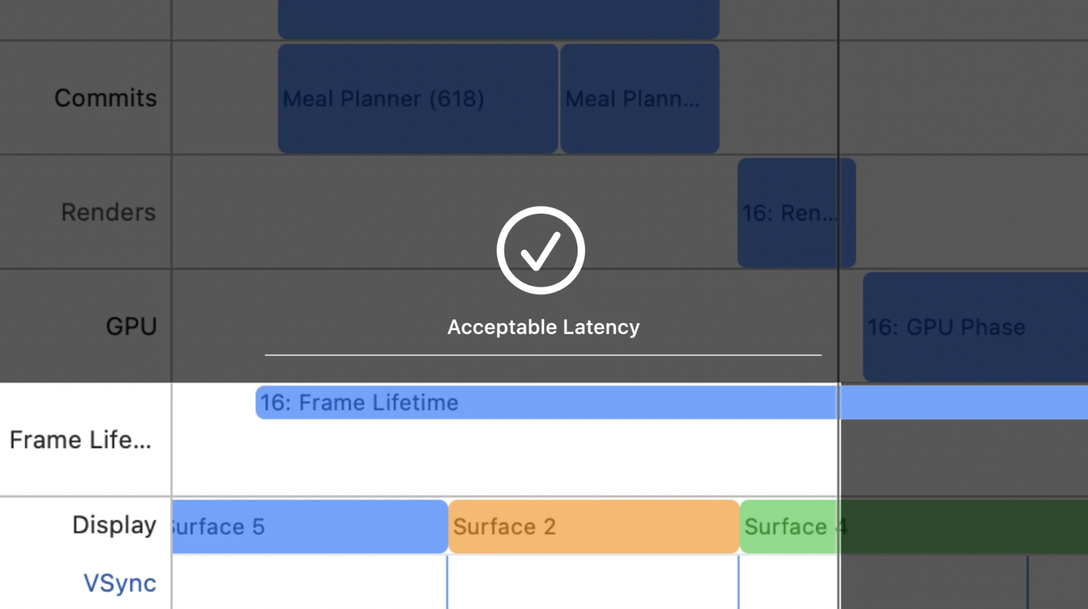Image resolution: width=1088 pixels, height=609 pixels.
Task: Click the Renders track label
Action: pos(108,212)
